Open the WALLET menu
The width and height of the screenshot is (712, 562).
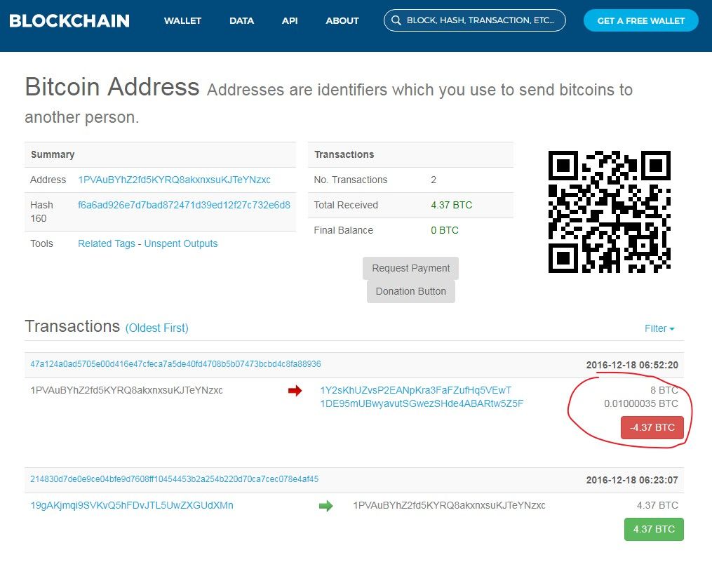182,21
